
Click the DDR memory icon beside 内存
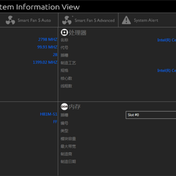[x=64, y=107]
